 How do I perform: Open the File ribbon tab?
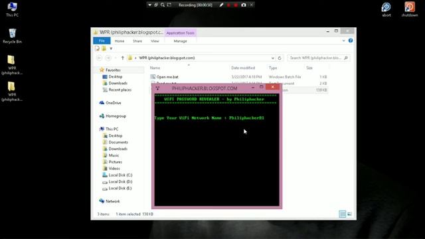102,40
